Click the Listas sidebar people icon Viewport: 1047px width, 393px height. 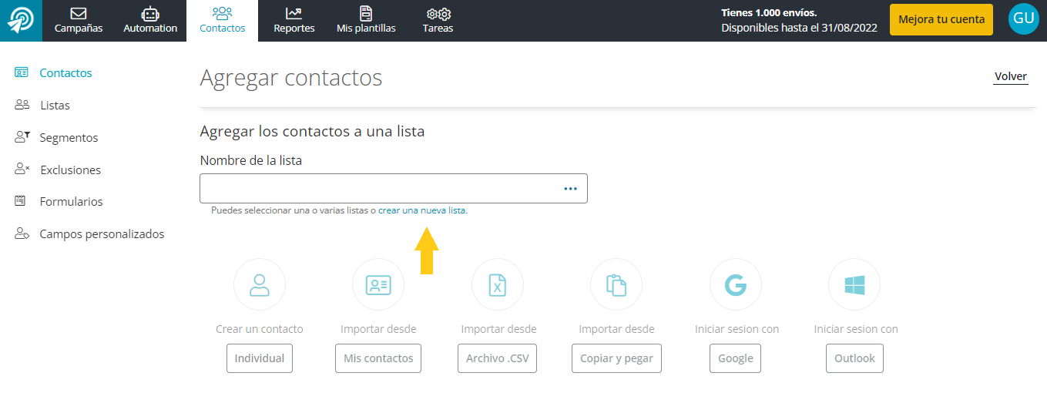click(22, 105)
